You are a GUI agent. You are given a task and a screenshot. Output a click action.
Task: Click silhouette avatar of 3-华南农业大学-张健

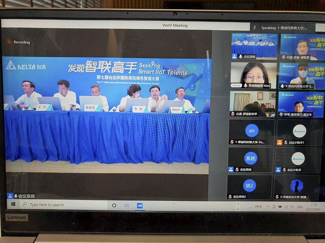297,186
